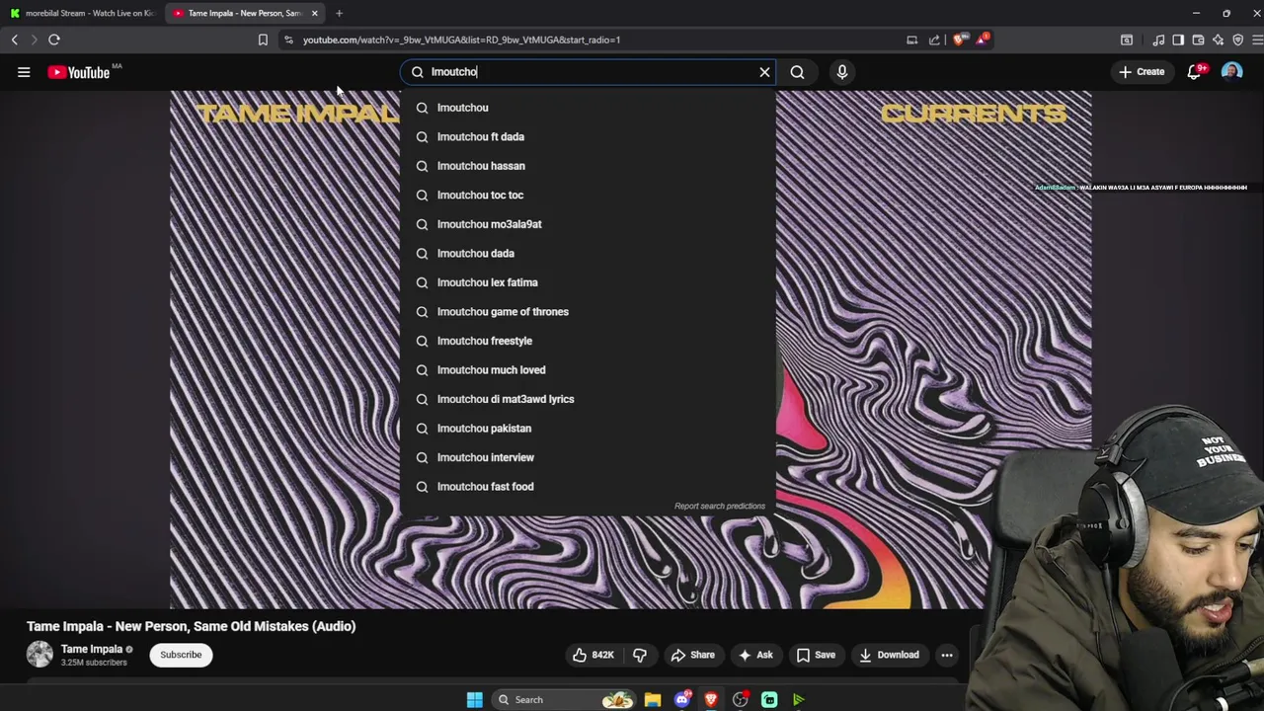Click the 'Report search predictions' link

pyautogui.click(x=720, y=507)
